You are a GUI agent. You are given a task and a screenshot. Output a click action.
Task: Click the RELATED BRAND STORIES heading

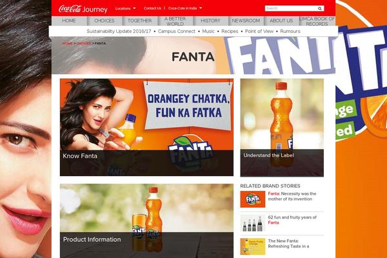[270, 186]
